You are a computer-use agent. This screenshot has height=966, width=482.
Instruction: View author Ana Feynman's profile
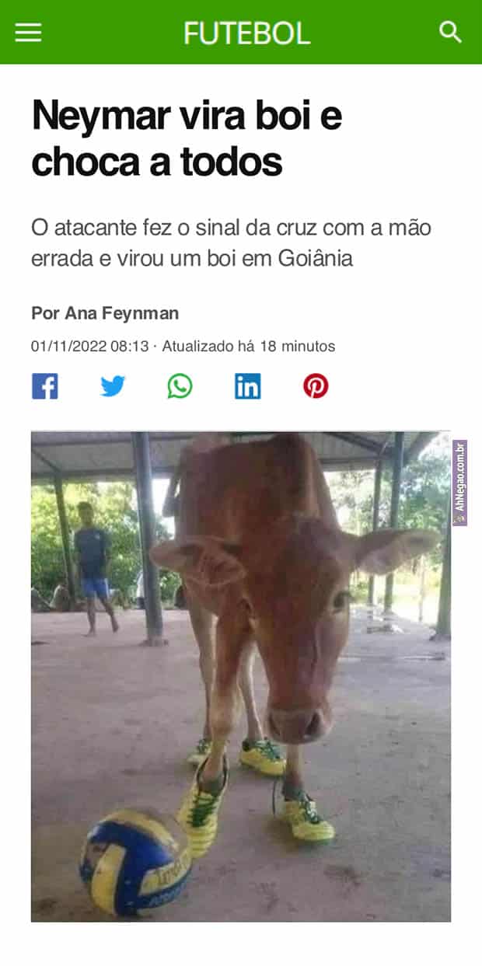click(x=105, y=313)
